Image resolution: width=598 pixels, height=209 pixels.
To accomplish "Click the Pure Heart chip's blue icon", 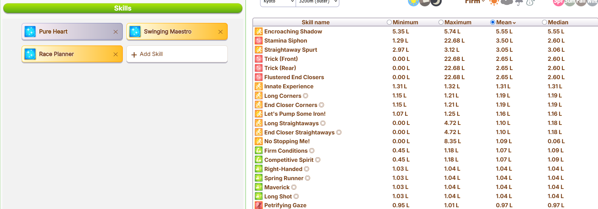I will (x=30, y=32).
